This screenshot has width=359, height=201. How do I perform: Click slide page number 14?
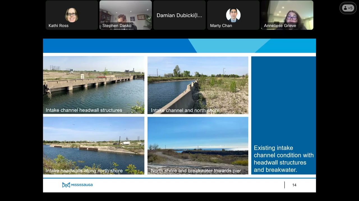click(x=294, y=185)
